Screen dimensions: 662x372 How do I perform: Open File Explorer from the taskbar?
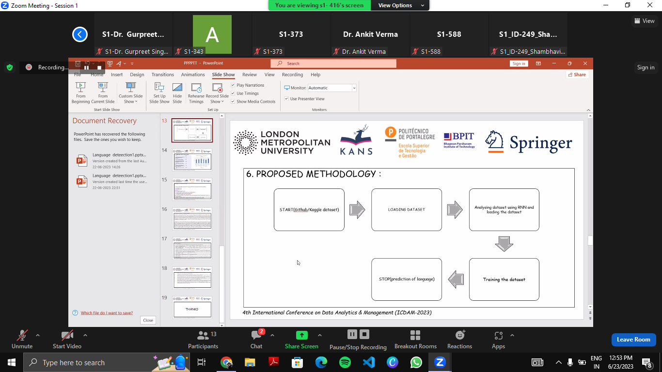point(250,362)
